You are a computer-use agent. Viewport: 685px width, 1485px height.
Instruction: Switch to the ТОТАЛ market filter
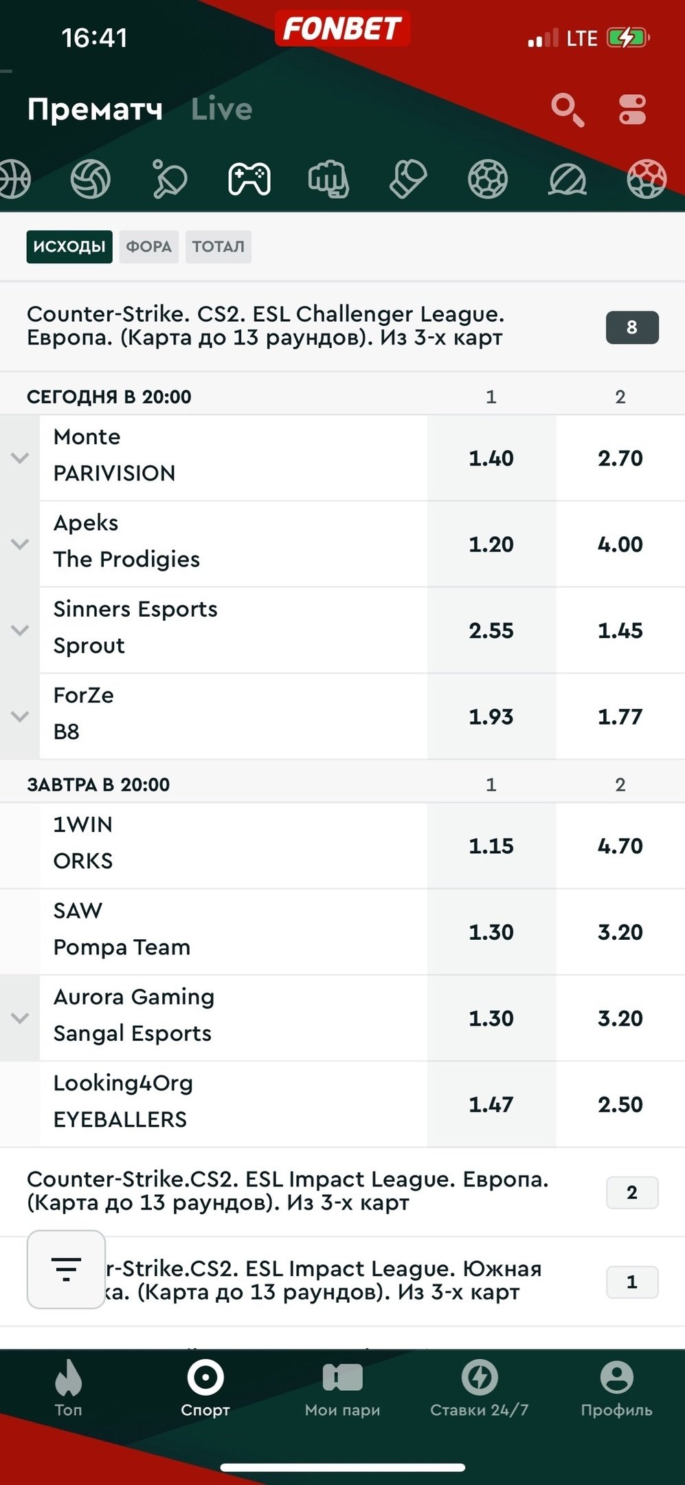[218, 247]
